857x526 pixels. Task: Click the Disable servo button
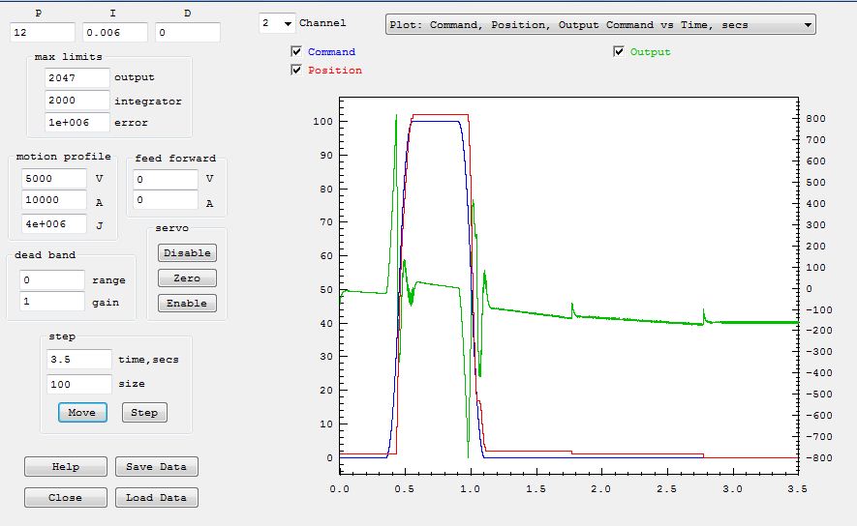pos(187,252)
